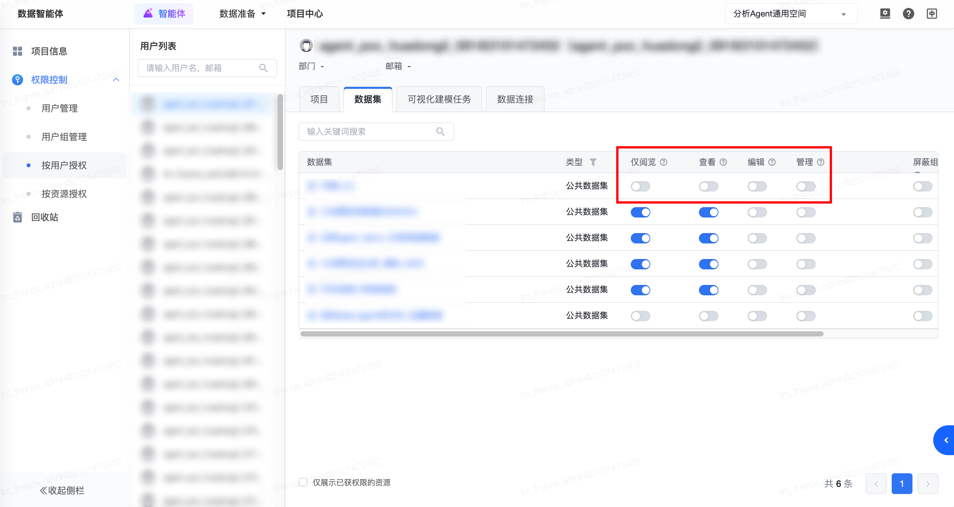Open 项目信息 in sidebar
Image resolution: width=954 pixels, height=507 pixels.
pos(49,51)
